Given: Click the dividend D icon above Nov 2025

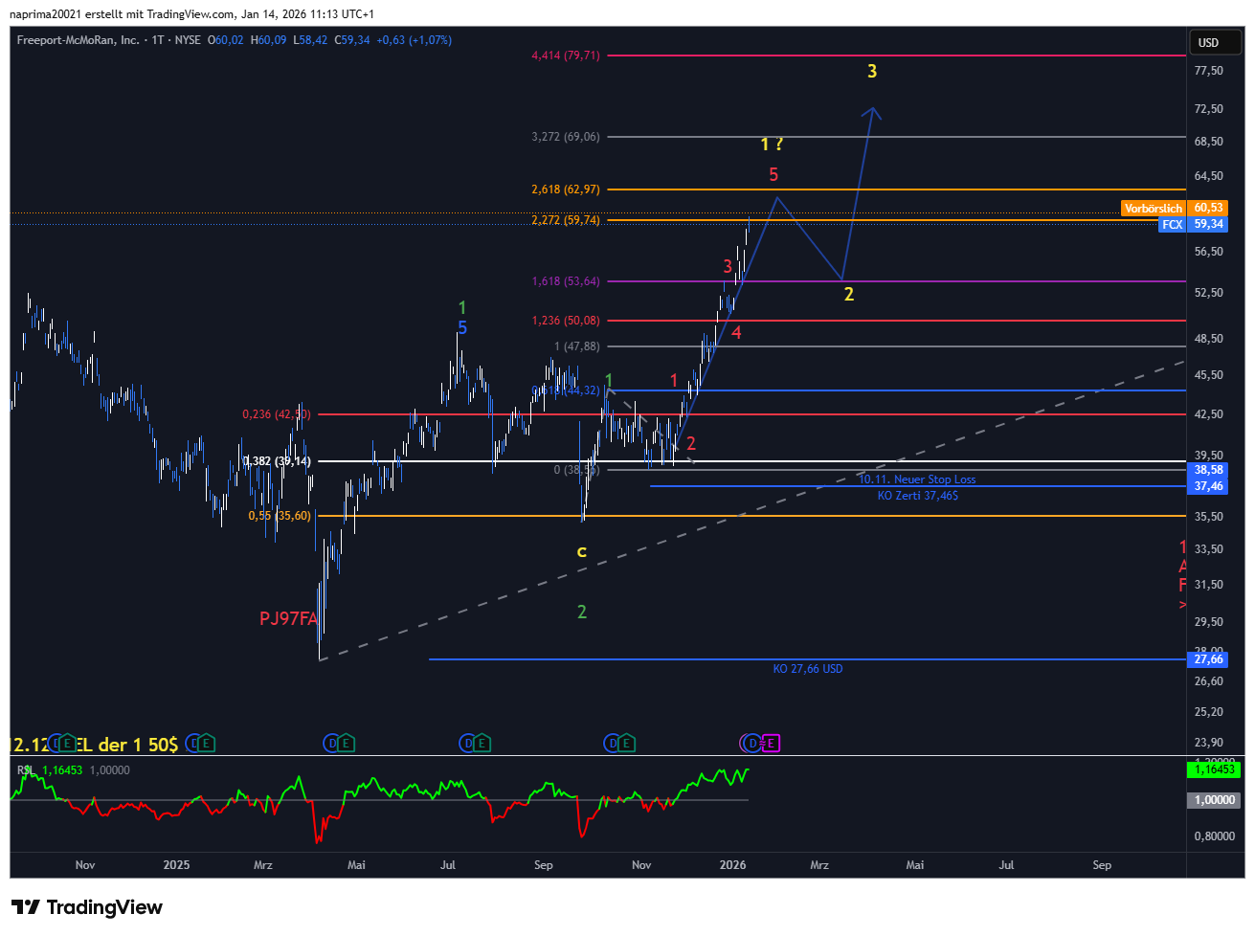Looking at the screenshot, I should [612, 744].
